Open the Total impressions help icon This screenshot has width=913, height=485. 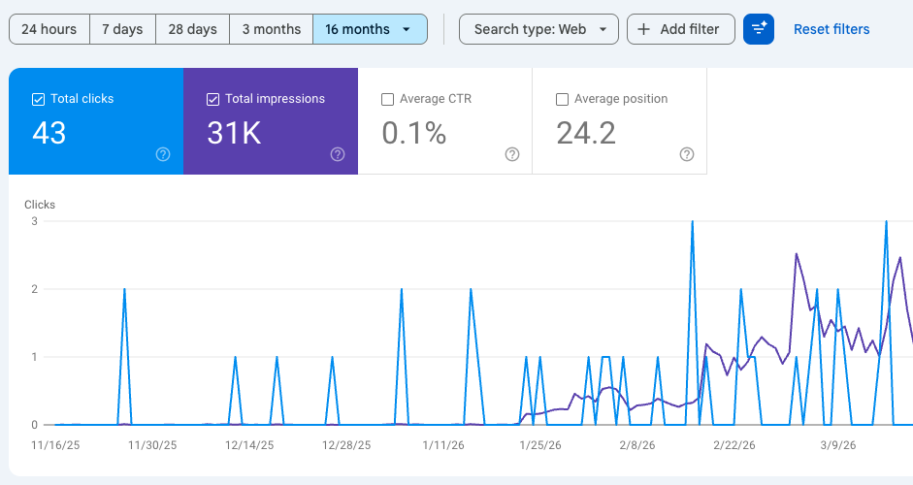click(x=338, y=154)
